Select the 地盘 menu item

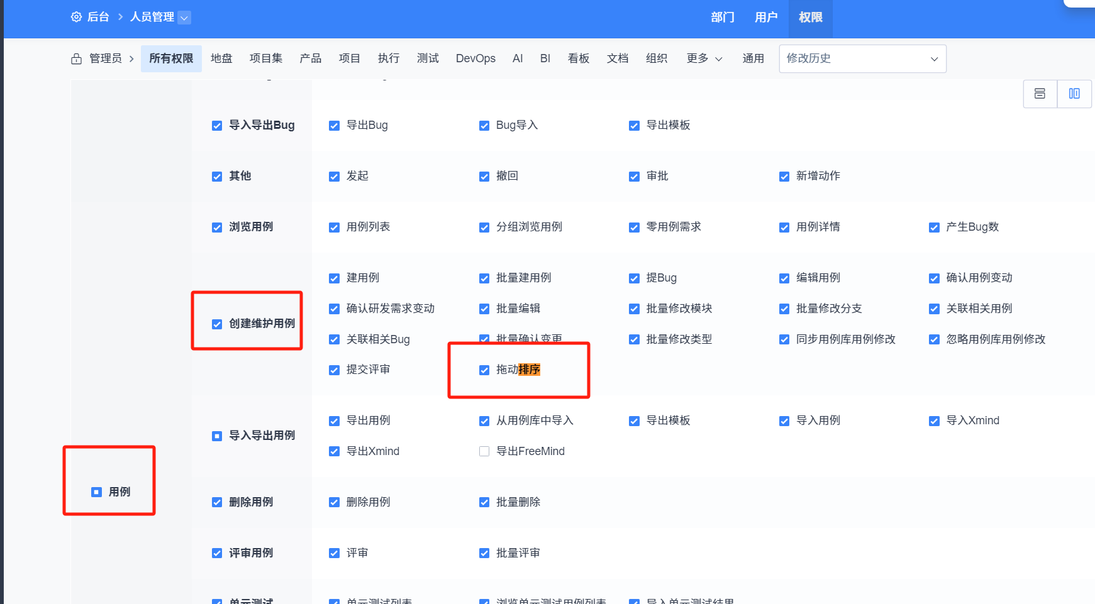tap(221, 58)
